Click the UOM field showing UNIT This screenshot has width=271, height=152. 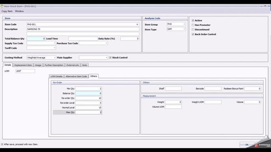point(25,71)
